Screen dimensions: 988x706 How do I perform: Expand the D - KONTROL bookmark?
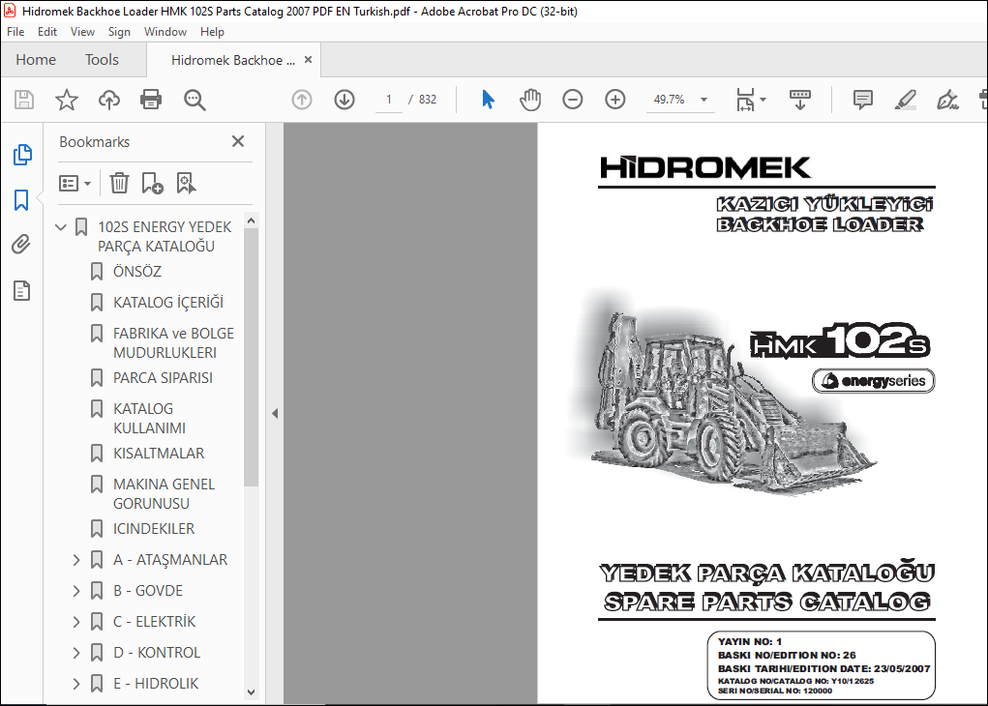tap(76, 653)
